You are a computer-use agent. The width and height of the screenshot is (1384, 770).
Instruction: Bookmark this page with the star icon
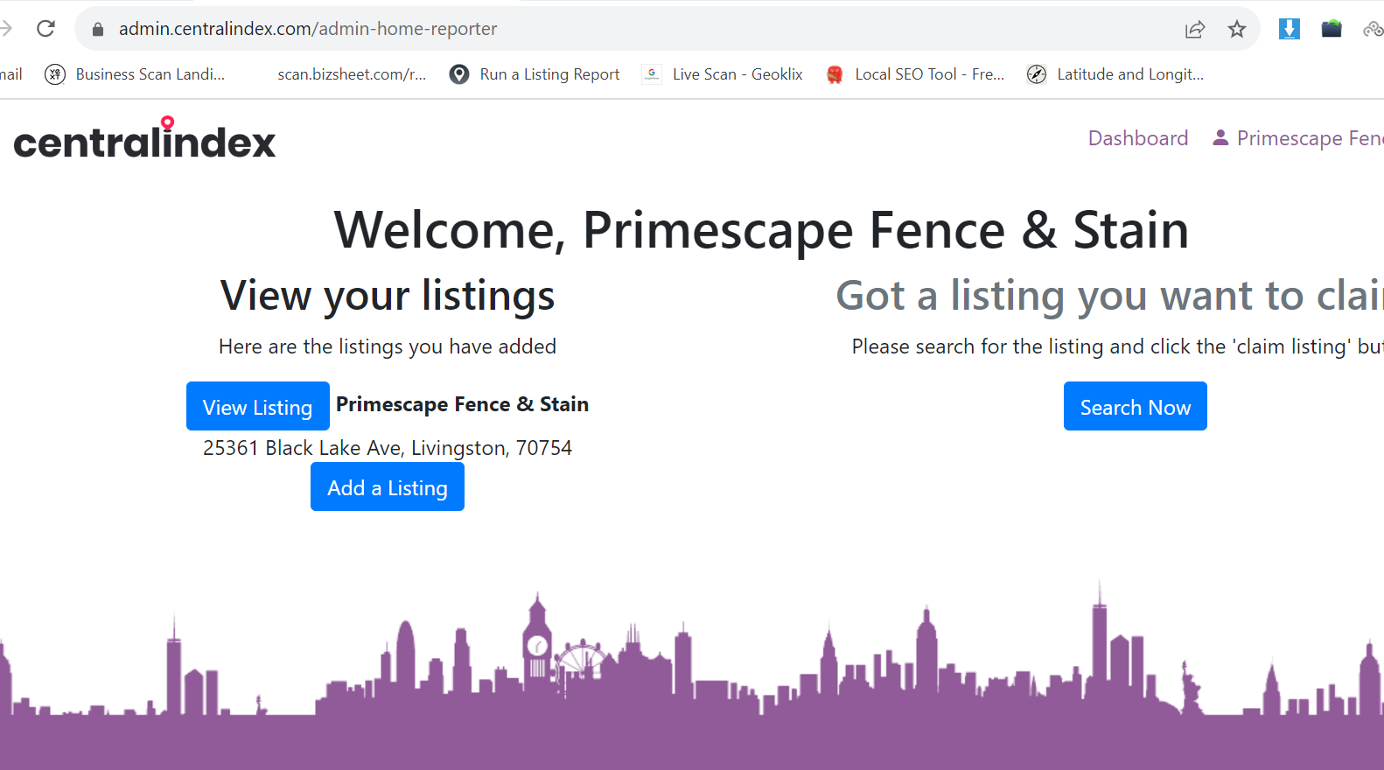click(x=1236, y=30)
